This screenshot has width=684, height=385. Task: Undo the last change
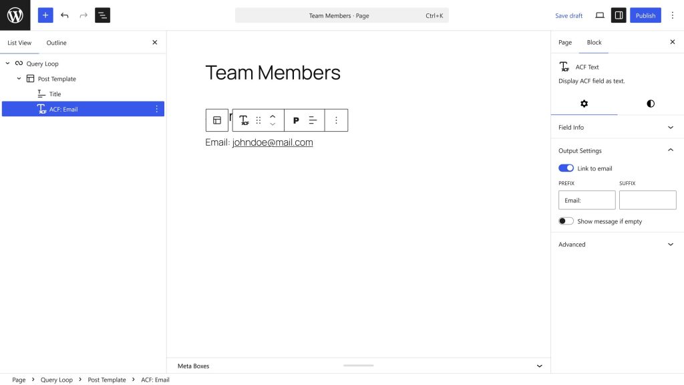pyautogui.click(x=65, y=15)
